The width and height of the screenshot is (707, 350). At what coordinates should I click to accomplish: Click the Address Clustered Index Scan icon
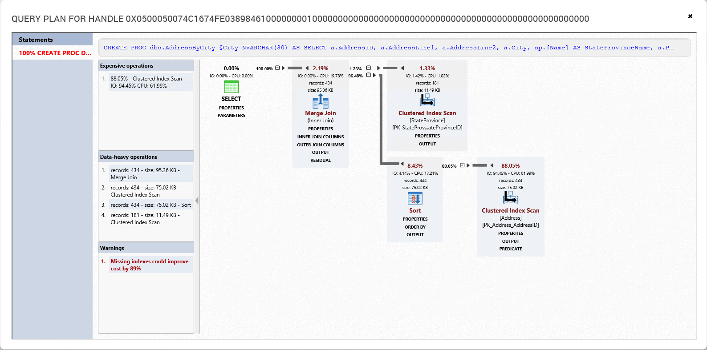tap(511, 198)
